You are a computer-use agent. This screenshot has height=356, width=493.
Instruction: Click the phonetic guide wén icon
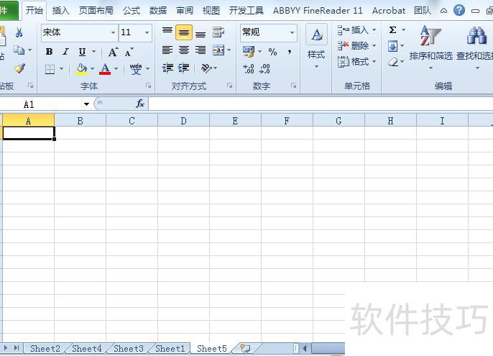coord(136,69)
